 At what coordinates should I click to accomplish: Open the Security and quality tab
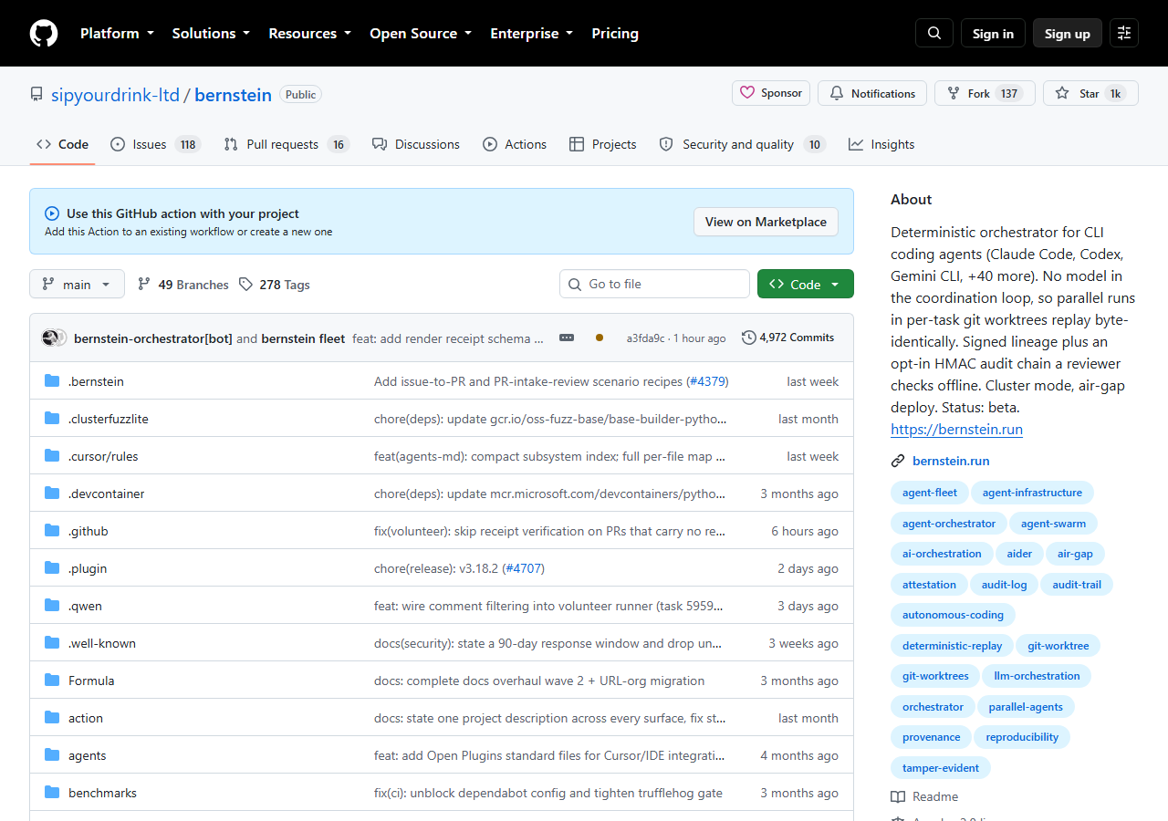pyautogui.click(x=742, y=144)
